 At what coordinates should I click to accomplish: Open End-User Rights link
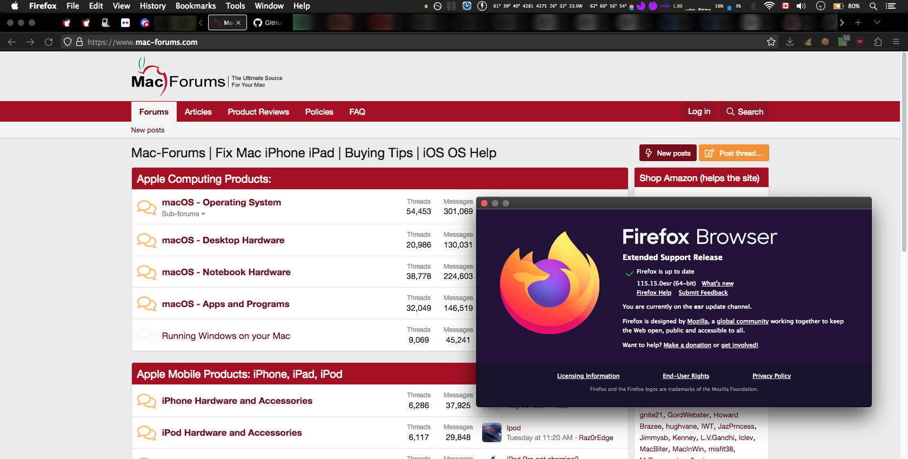tap(686, 376)
